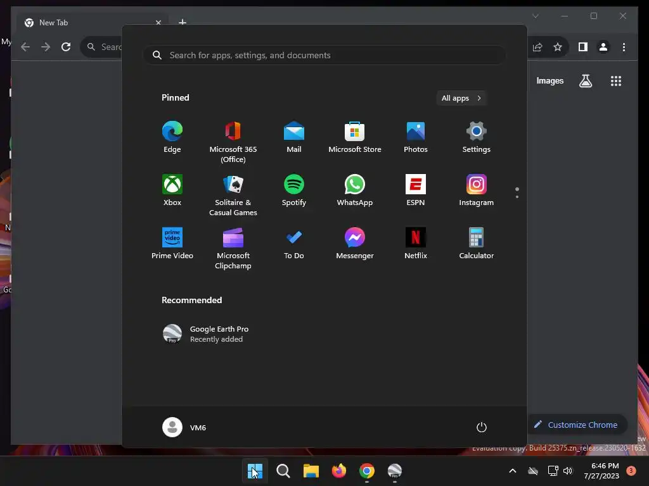Launch Firefox from the taskbar
Viewport: 649px width, 486px height.
[x=339, y=471]
